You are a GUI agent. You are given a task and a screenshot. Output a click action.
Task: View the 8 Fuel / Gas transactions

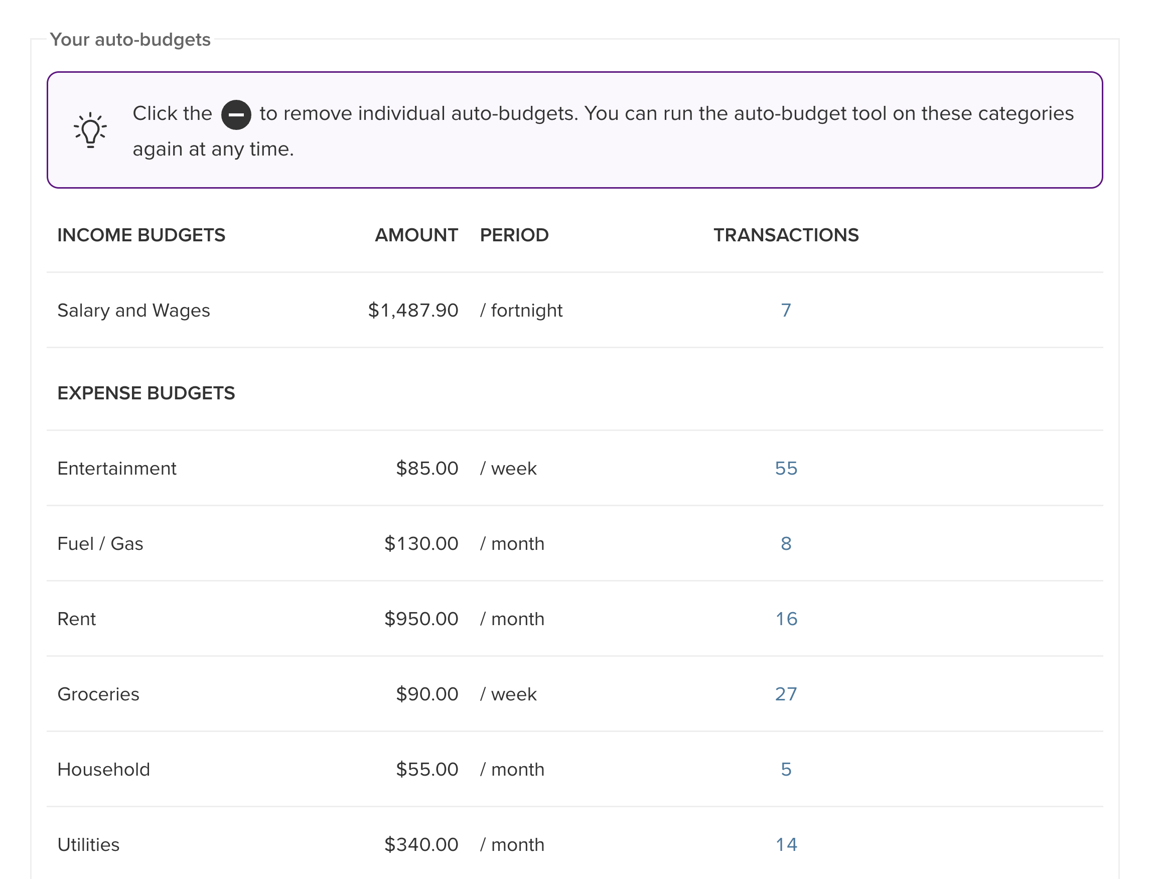pos(786,544)
